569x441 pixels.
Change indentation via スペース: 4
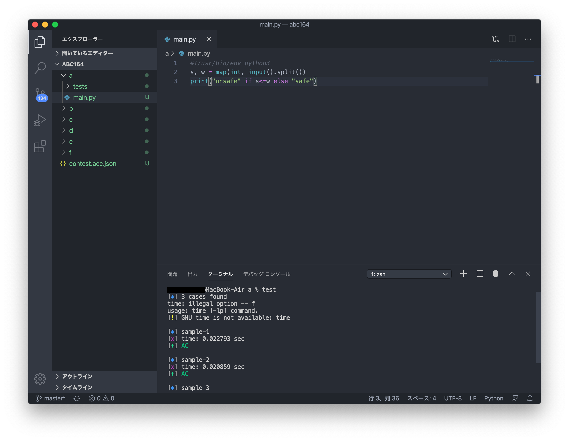pos(421,398)
